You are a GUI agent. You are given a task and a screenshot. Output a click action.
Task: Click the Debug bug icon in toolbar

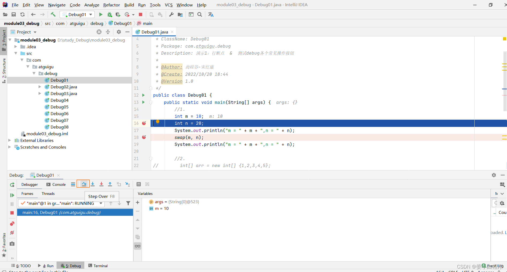tap(109, 14)
